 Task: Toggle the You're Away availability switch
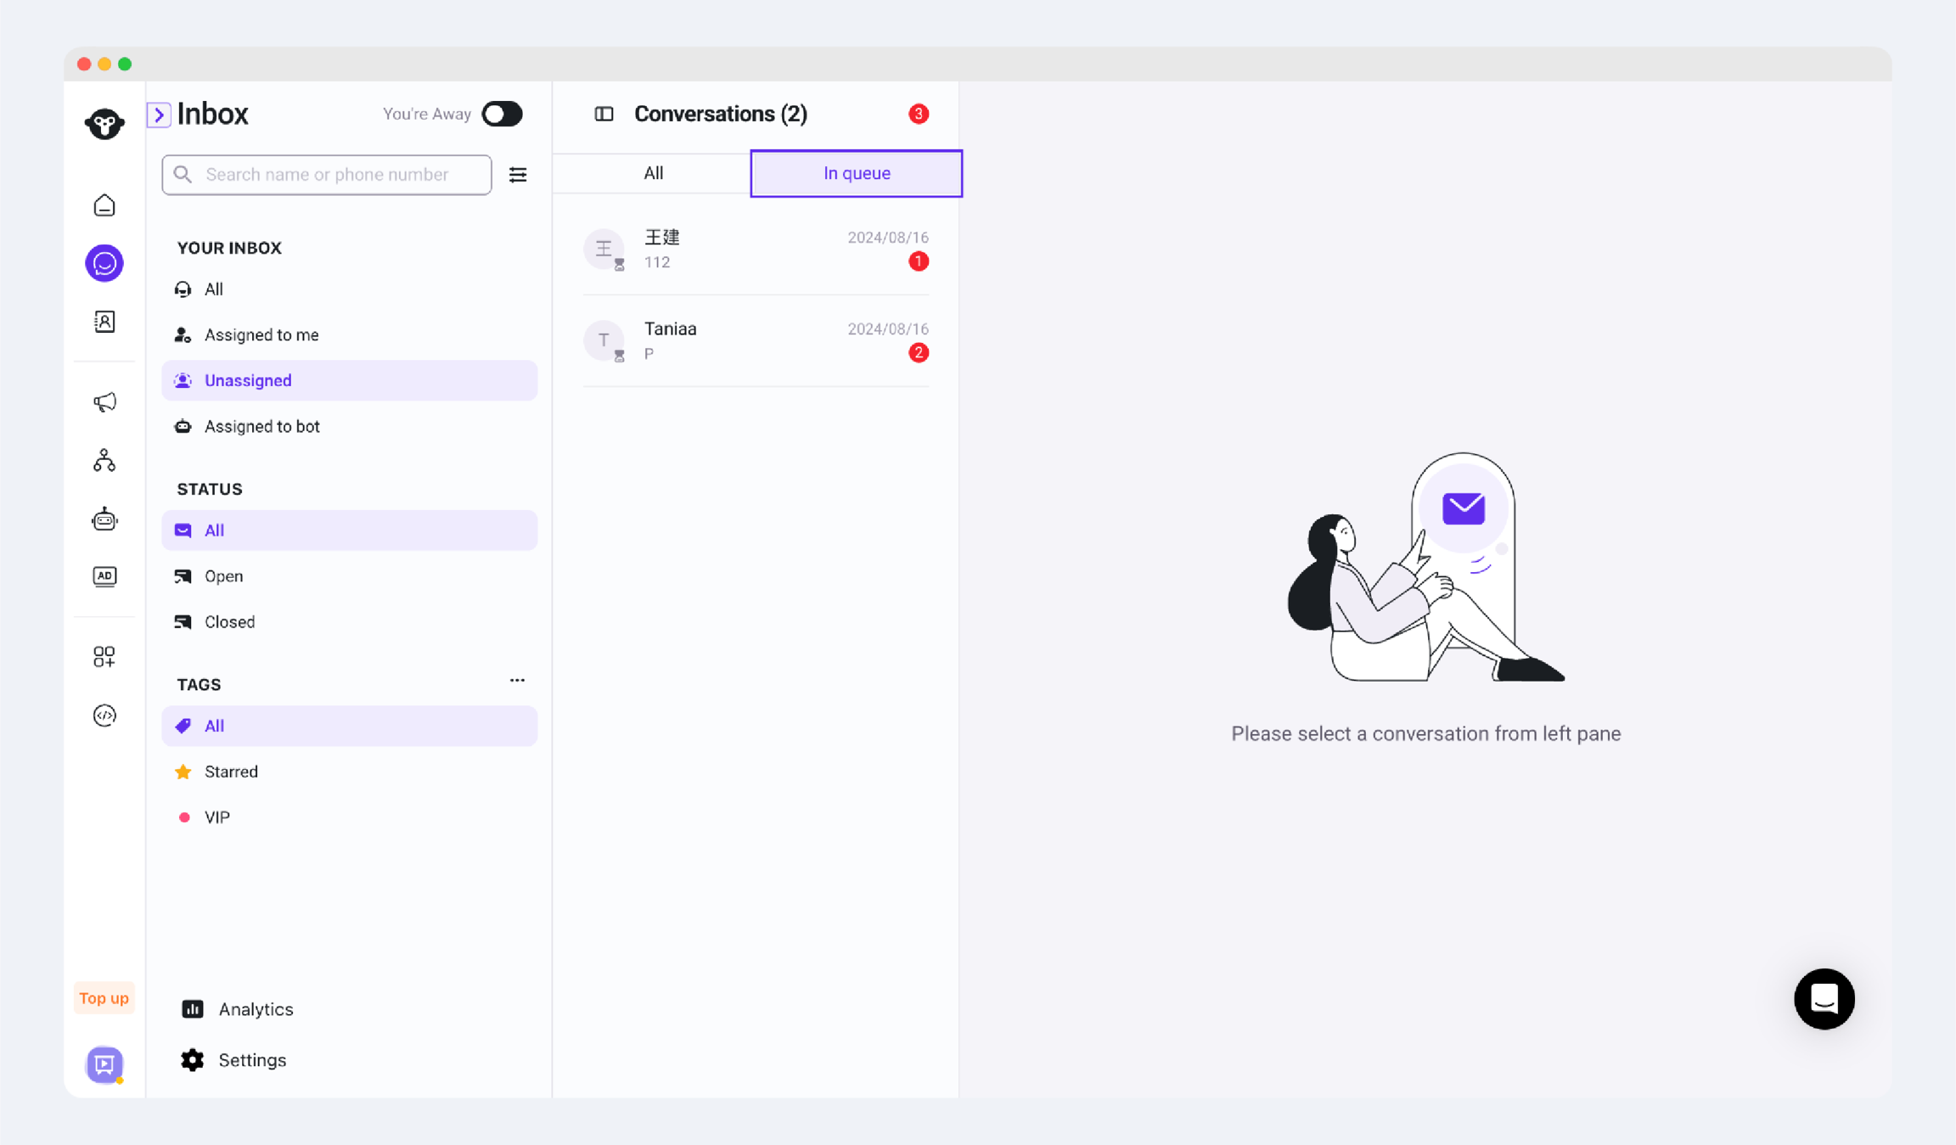pyautogui.click(x=502, y=114)
